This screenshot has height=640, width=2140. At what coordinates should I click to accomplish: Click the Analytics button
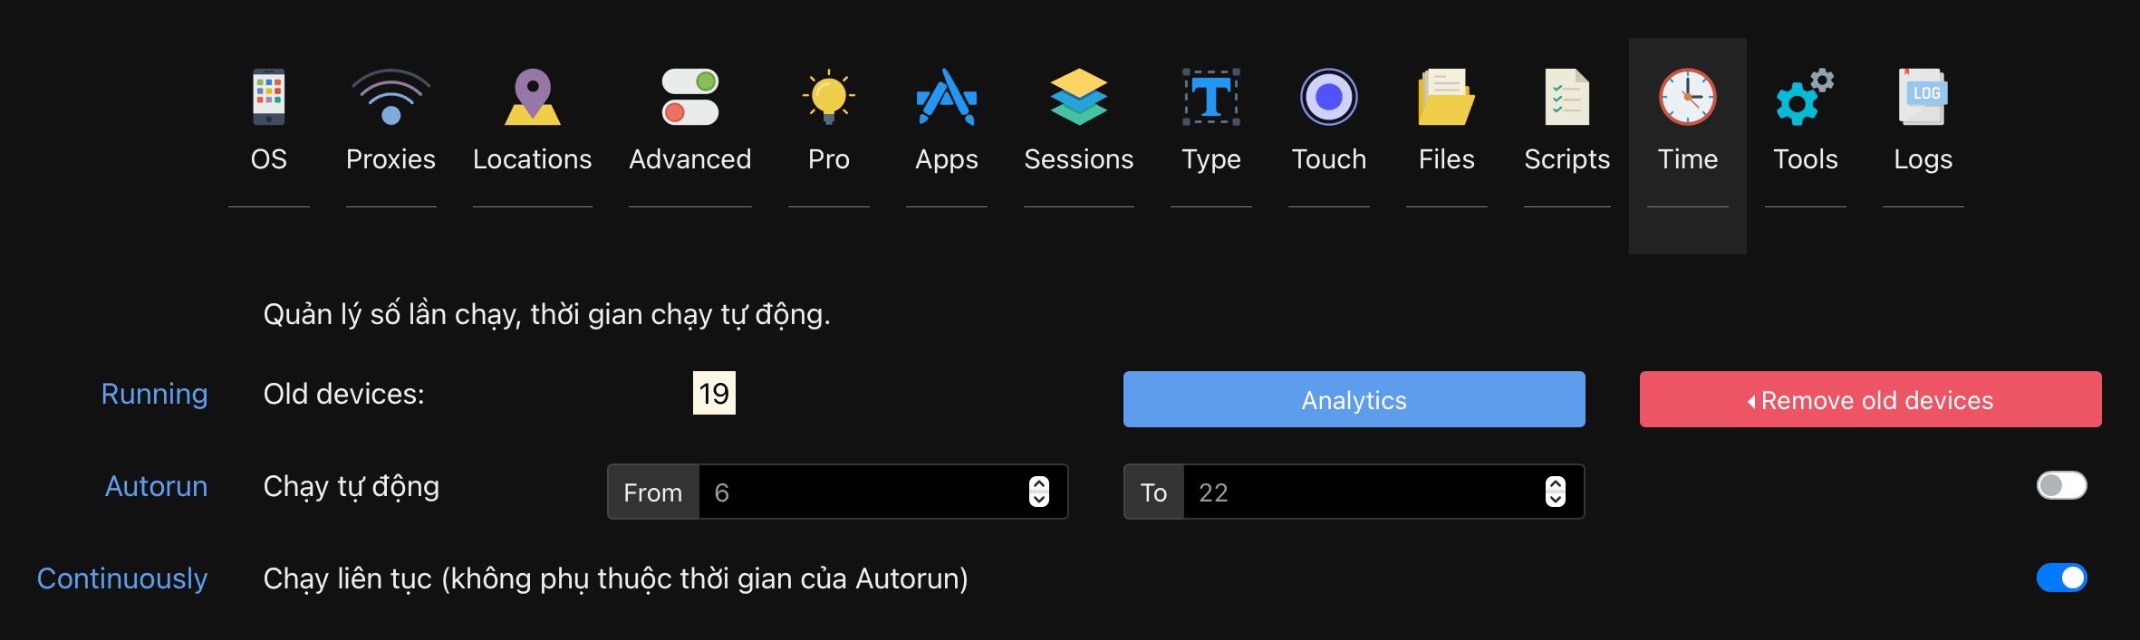point(1354,399)
